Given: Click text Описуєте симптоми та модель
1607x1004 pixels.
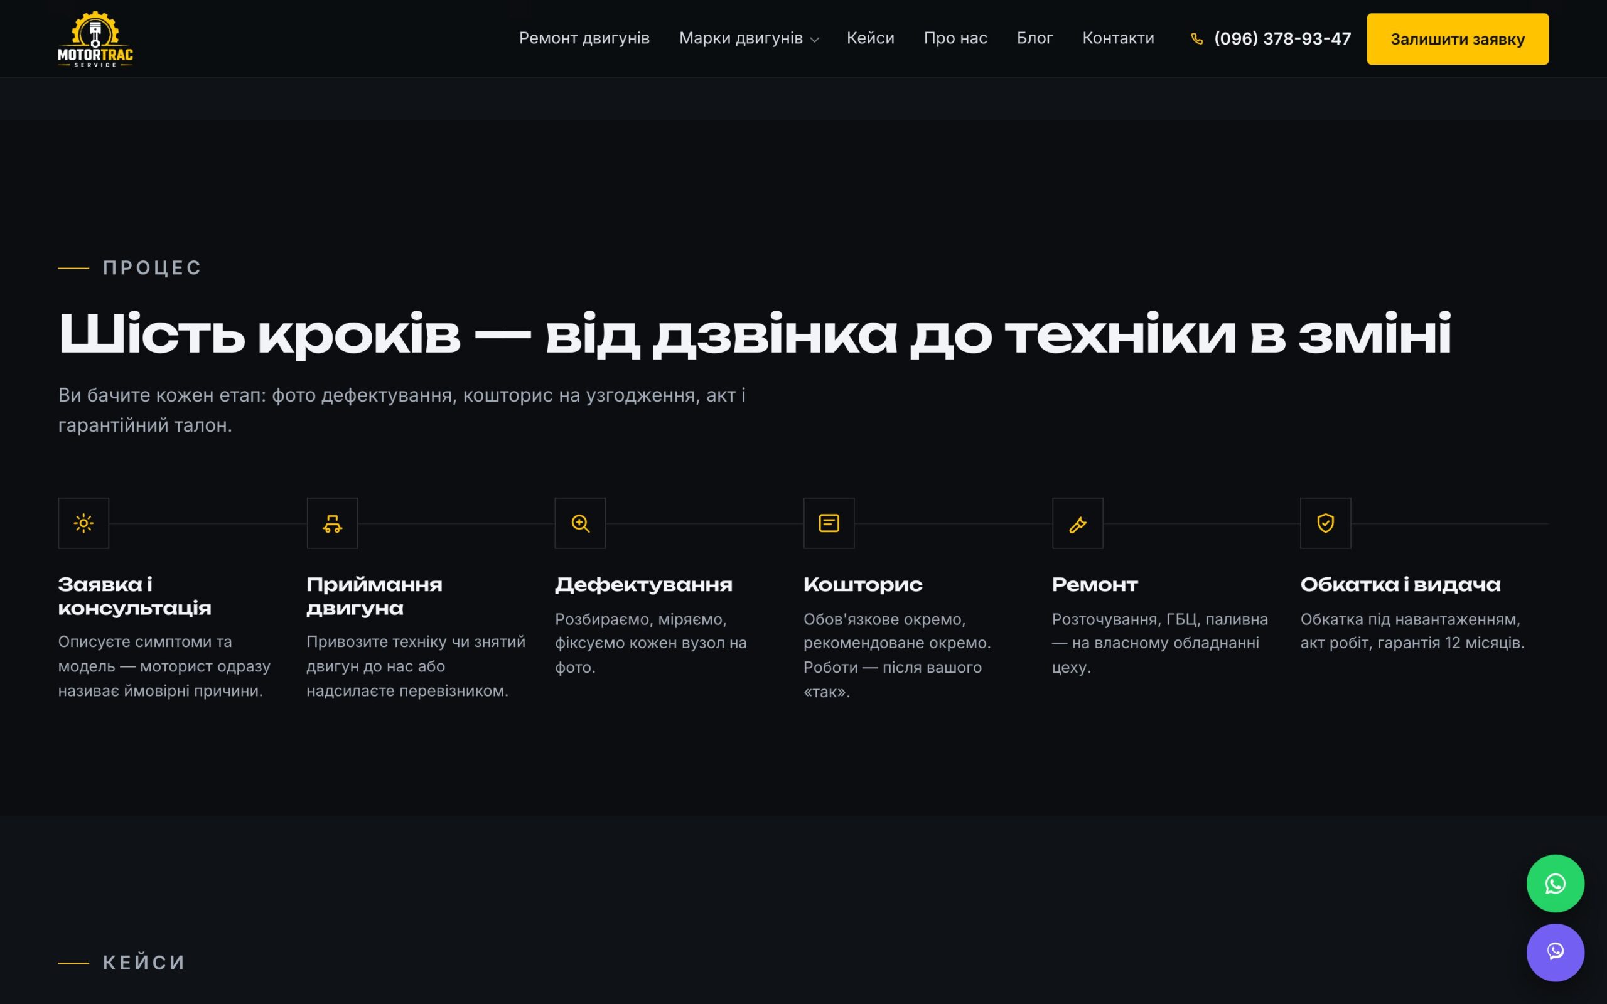Looking at the screenshot, I should tap(164, 666).
